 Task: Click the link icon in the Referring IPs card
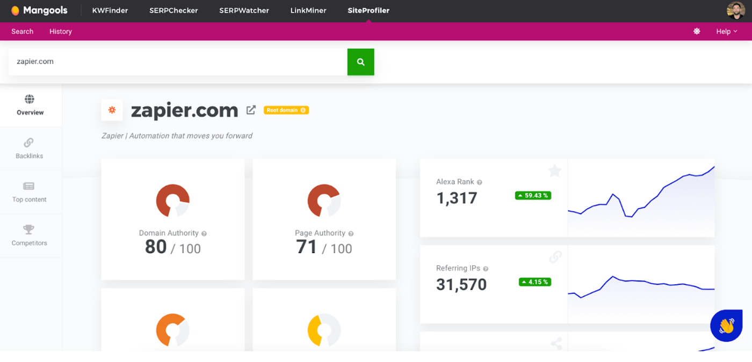coord(555,257)
